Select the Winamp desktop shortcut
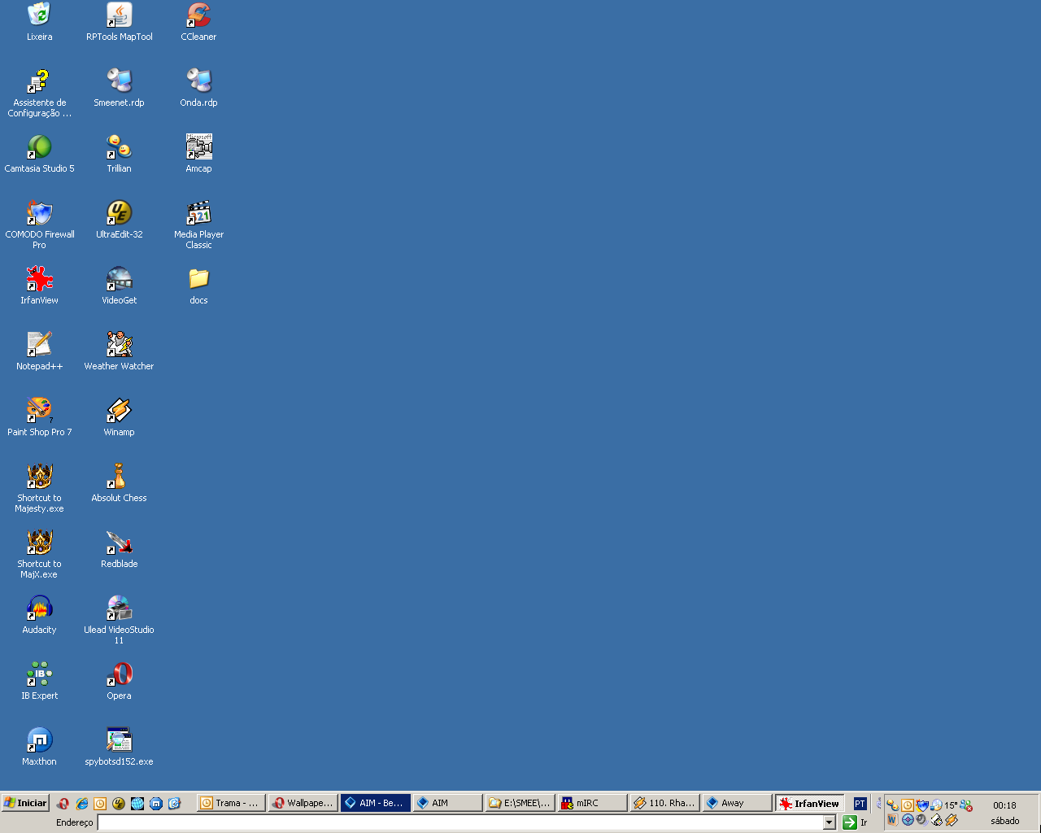Screen dimensions: 1041x833 pos(119,416)
